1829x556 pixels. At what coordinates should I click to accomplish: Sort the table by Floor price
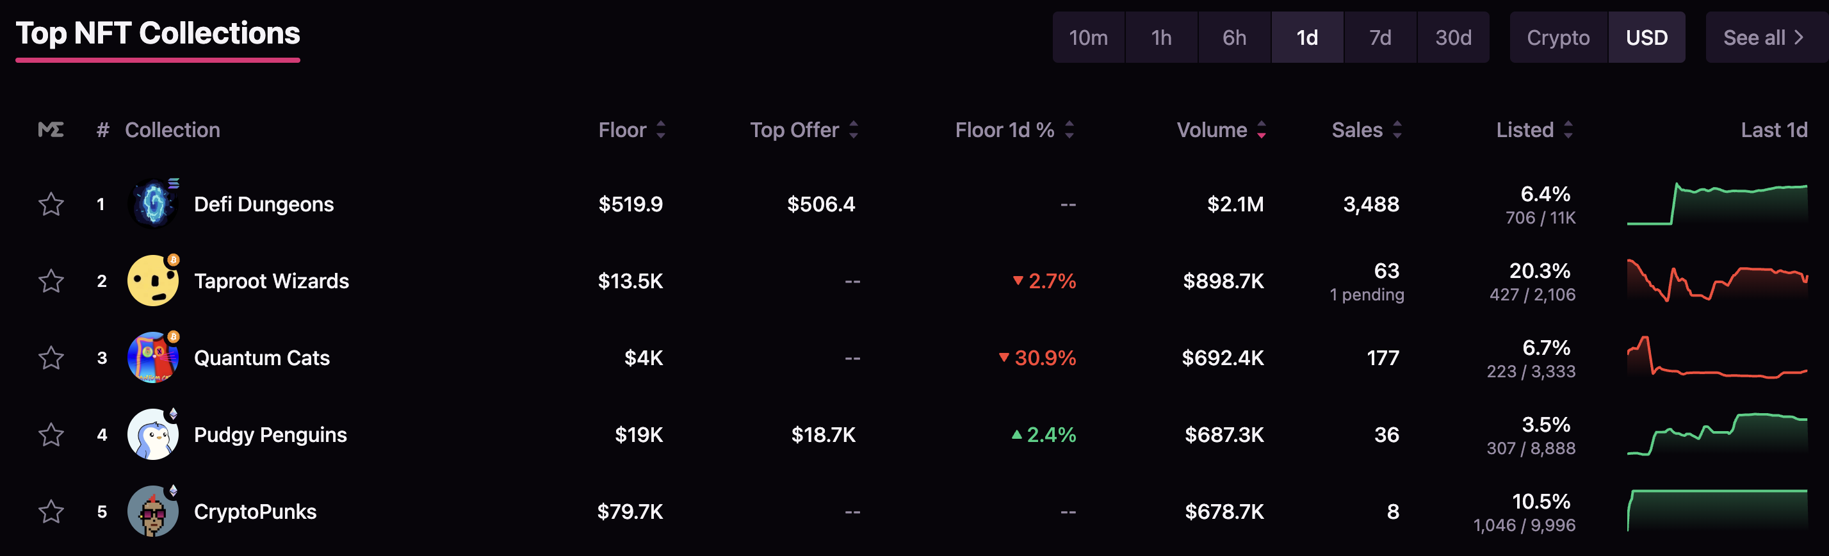click(x=660, y=130)
